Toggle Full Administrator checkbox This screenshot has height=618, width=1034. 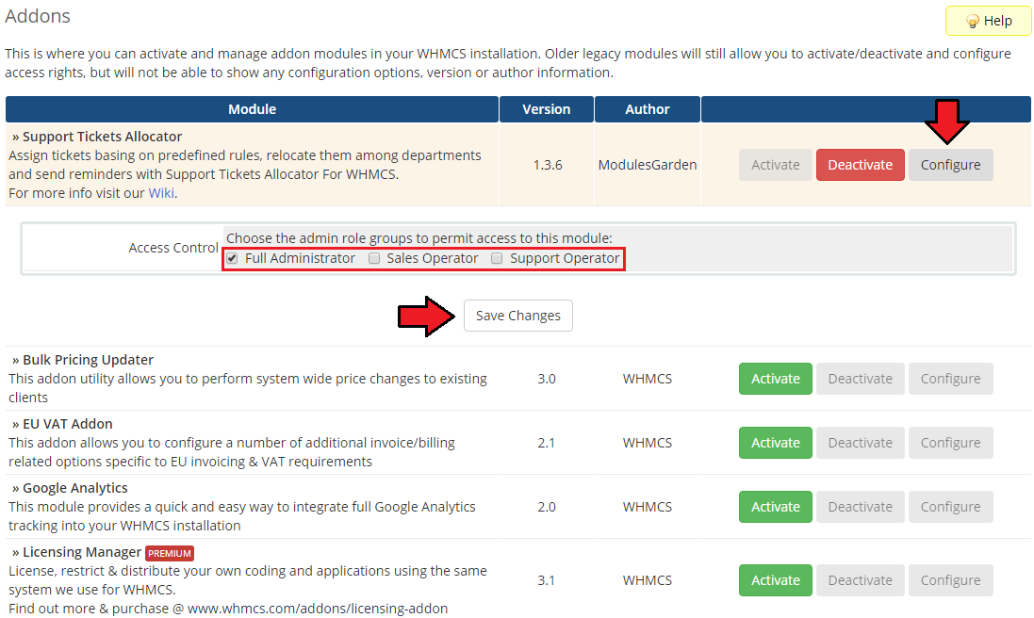(232, 258)
